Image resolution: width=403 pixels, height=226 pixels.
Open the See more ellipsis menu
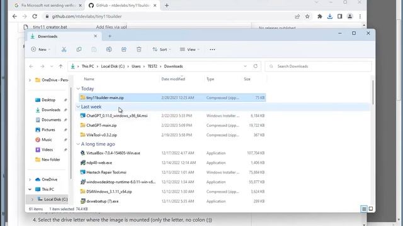point(212,50)
